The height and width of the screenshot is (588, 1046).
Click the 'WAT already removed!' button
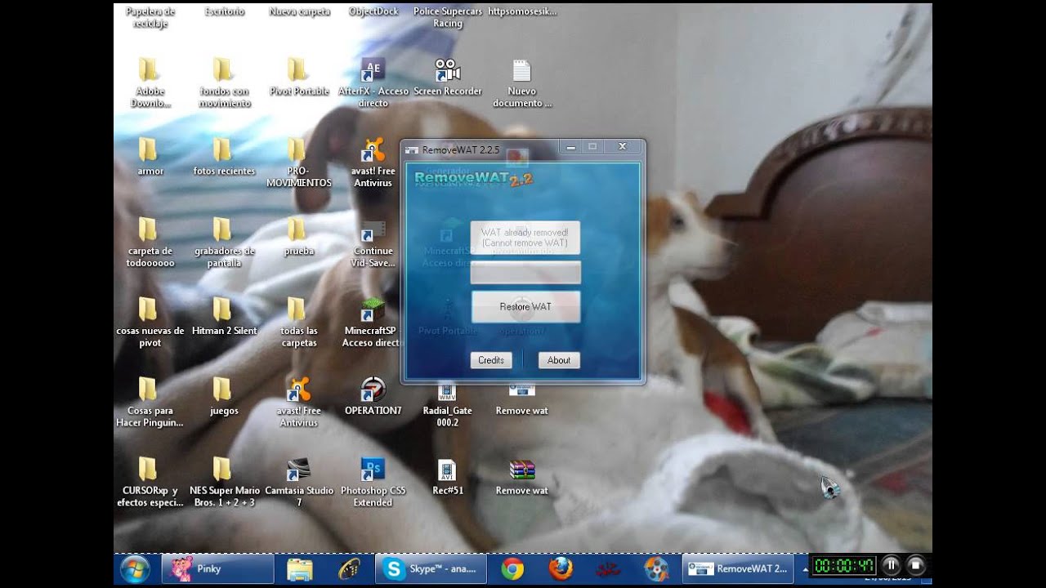[525, 238]
